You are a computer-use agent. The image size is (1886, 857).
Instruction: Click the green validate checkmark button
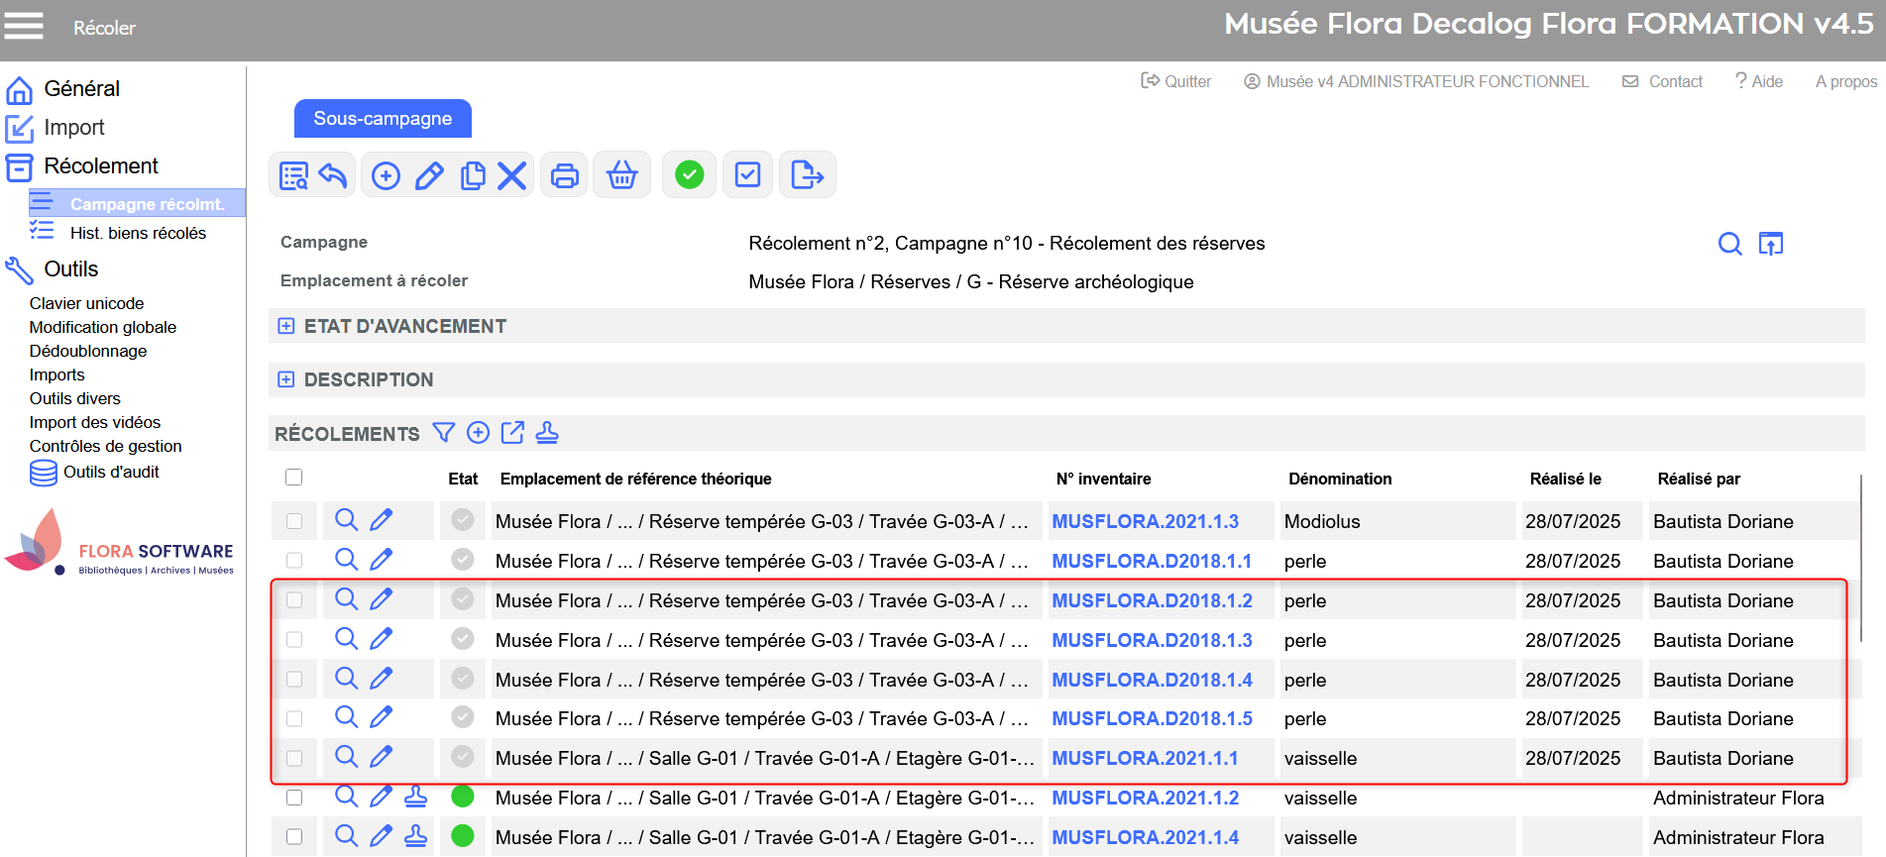689,175
